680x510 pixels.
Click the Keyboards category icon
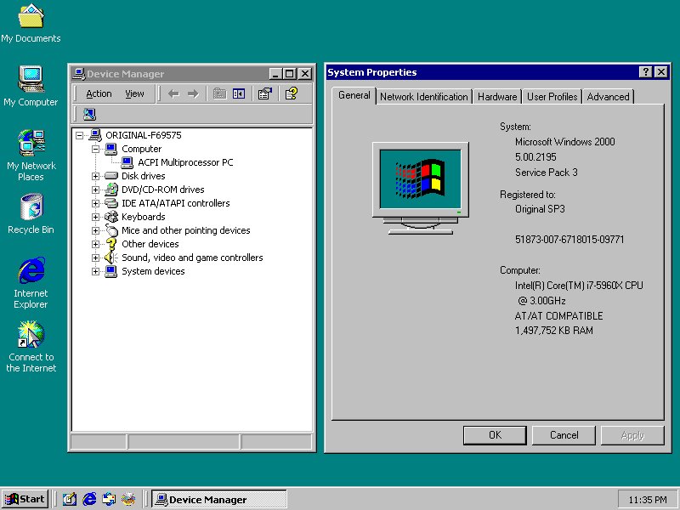coord(111,217)
